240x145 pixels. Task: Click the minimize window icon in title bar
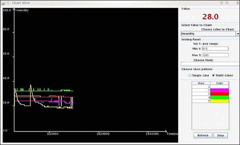tap(222, 3)
